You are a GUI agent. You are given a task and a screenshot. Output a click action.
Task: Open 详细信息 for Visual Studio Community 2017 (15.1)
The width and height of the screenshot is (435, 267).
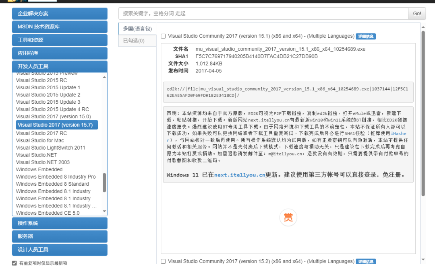pos(366,36)
